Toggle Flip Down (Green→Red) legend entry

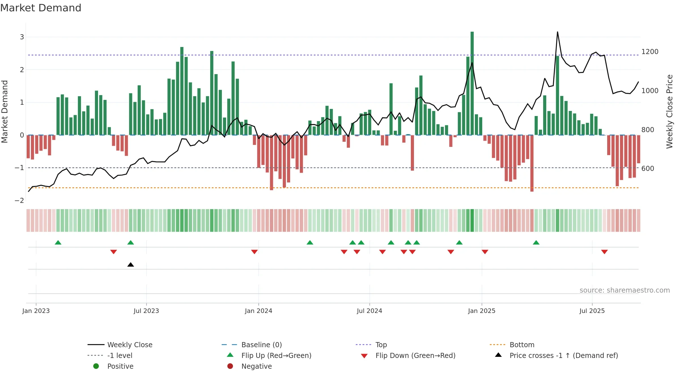point(408,355)
